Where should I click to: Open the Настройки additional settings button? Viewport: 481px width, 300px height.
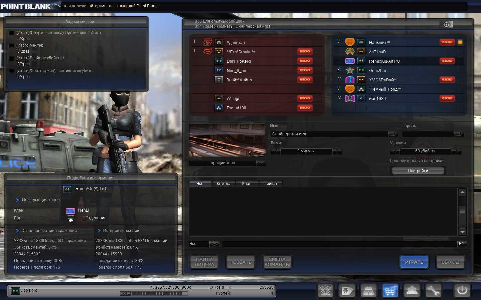418,171
